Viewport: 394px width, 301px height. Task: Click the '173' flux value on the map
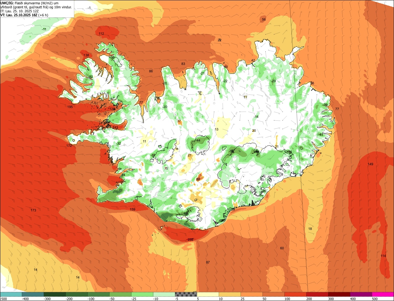click(x=34, y=210)
